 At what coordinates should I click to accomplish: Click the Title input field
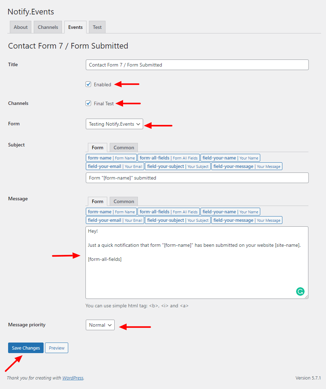[x=197, y=65]
